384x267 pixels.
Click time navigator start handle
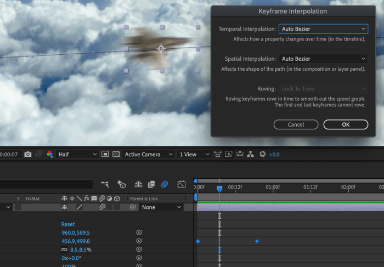coord(195,181)
